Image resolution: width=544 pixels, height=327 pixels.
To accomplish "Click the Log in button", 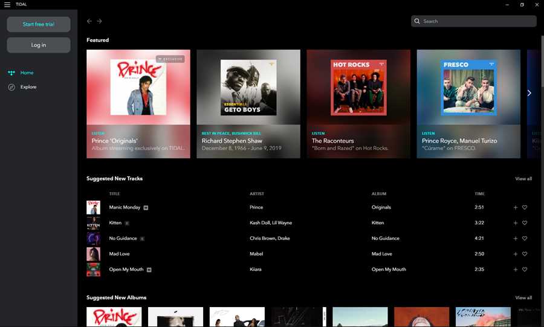I will (39, 45).
